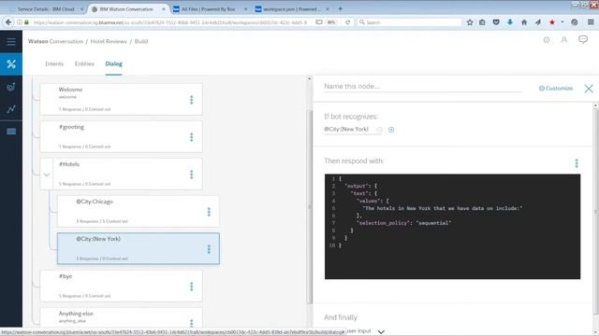The width and height of the screenshot is (599, 336).
Task: Select the @City:Chicago dialog node
Action: coord(139,212)
